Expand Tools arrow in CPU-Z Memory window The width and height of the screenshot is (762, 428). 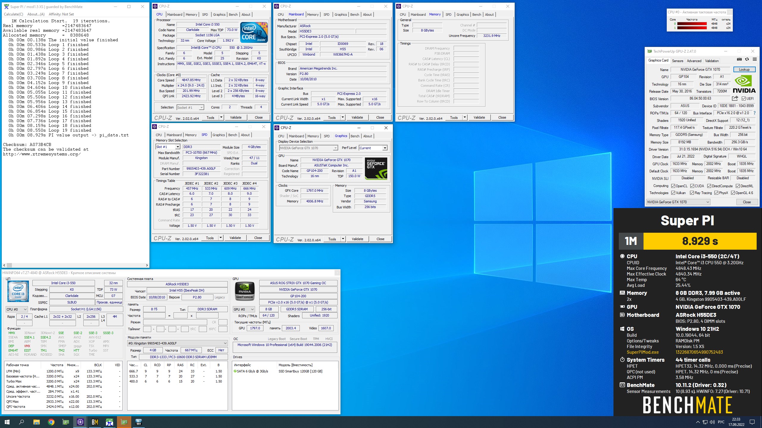coord(465,117)
